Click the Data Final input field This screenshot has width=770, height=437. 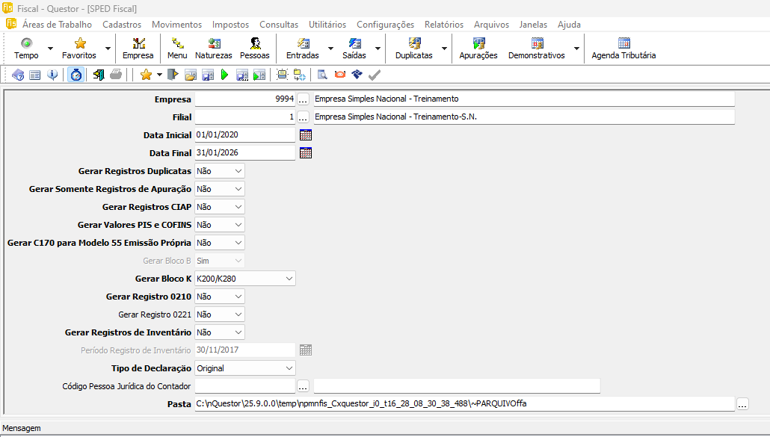(x=244, y=153)
